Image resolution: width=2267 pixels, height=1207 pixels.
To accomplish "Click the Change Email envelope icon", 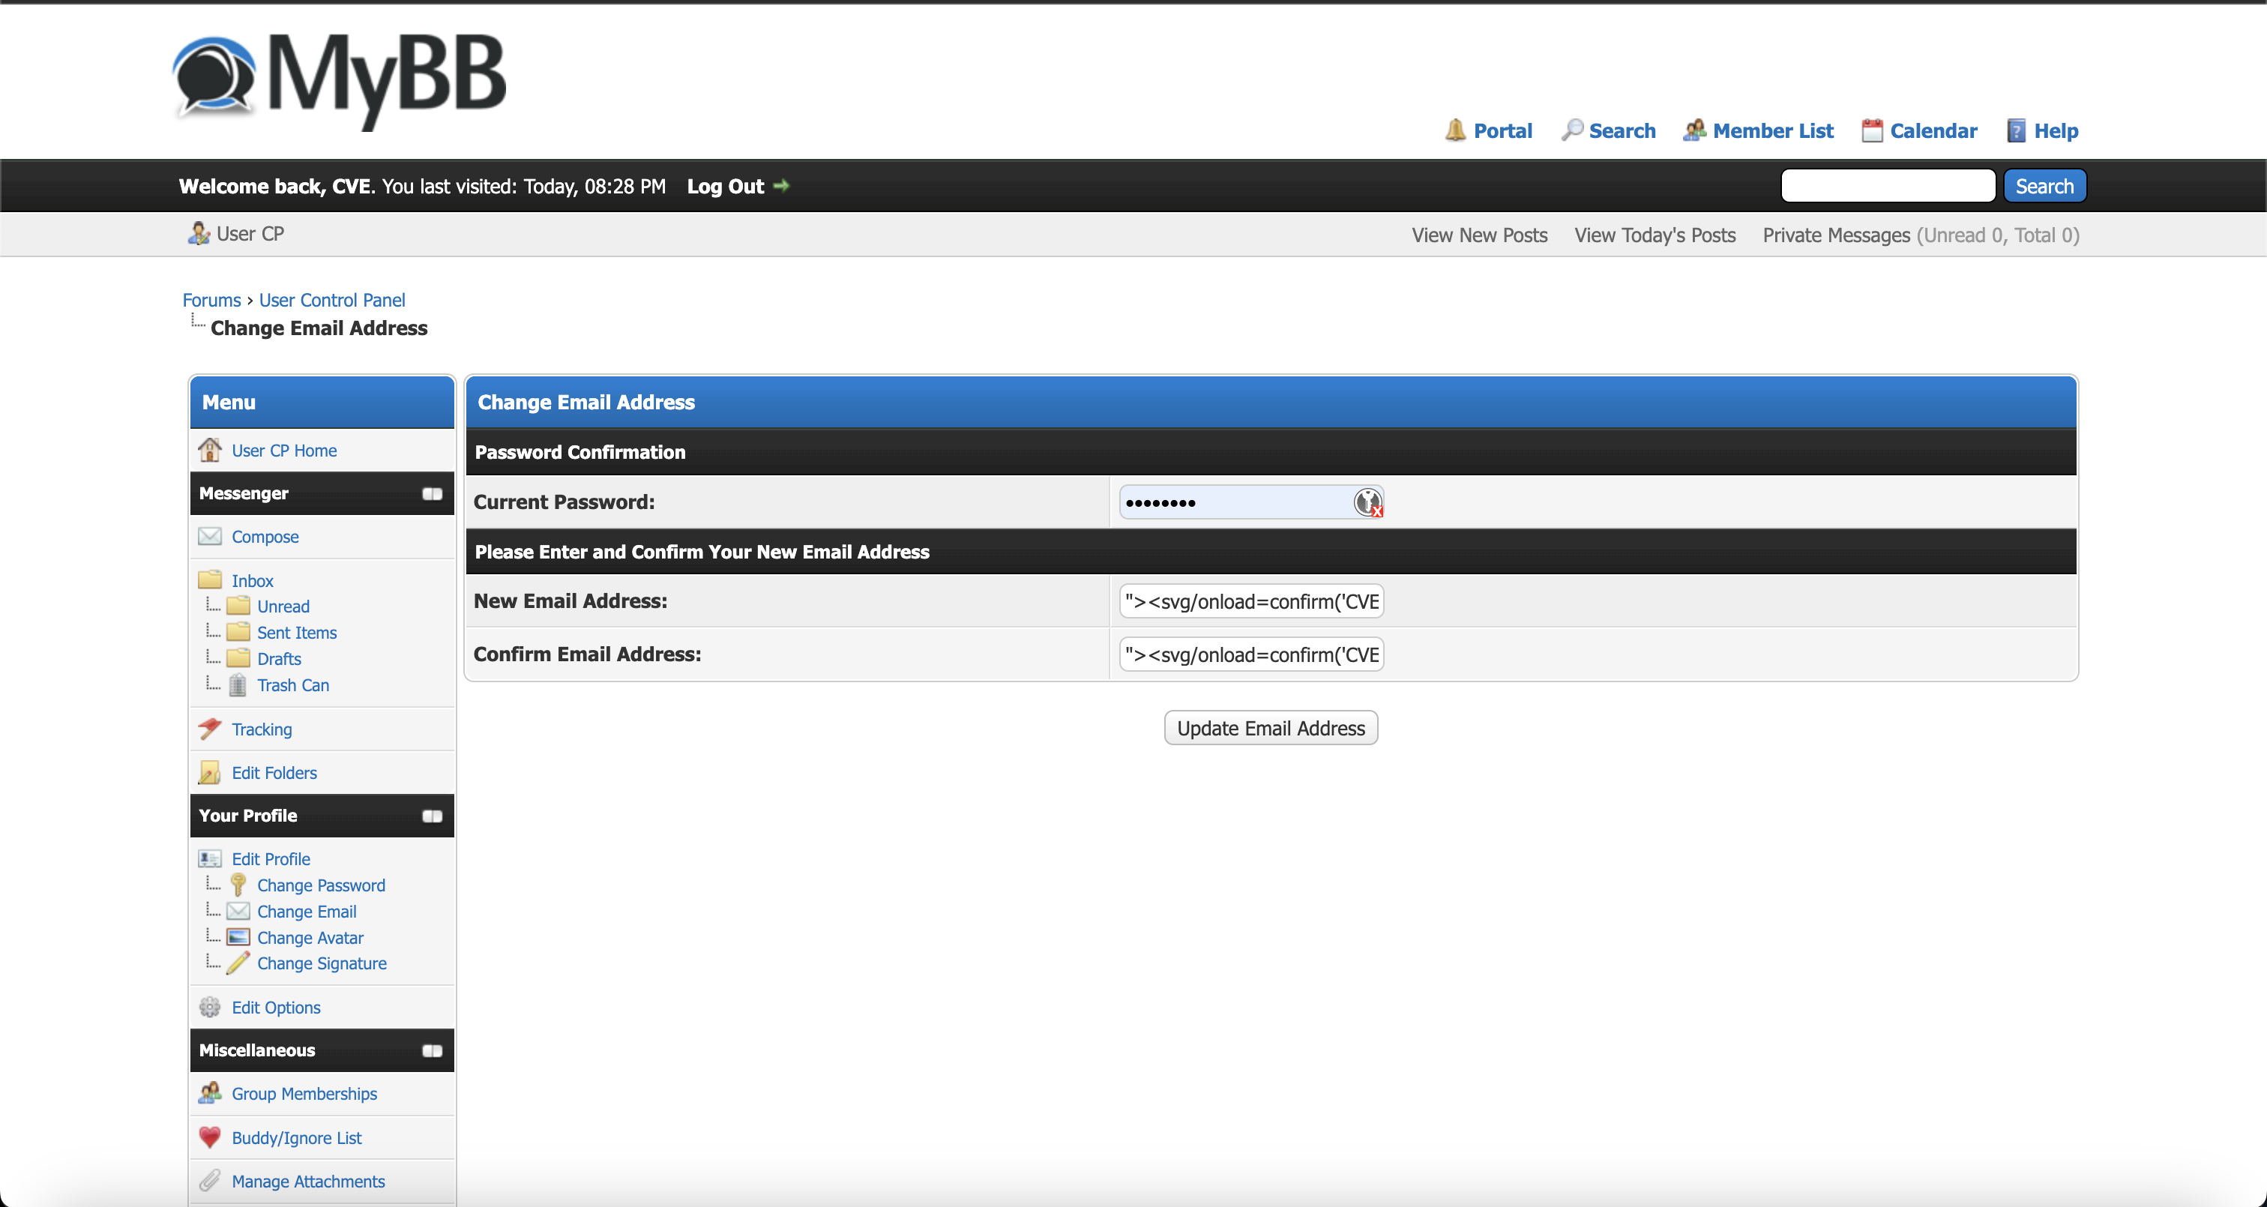I will [238, 911].
